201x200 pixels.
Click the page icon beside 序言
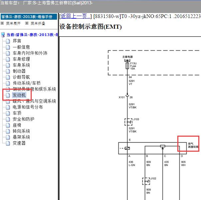click(x=8, y=41)
